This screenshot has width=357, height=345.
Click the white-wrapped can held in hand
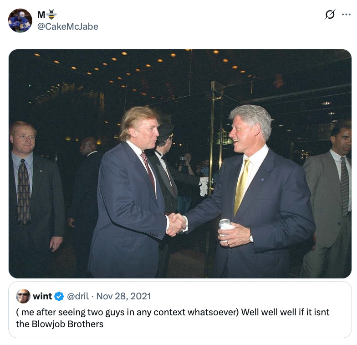pos(225,228)
